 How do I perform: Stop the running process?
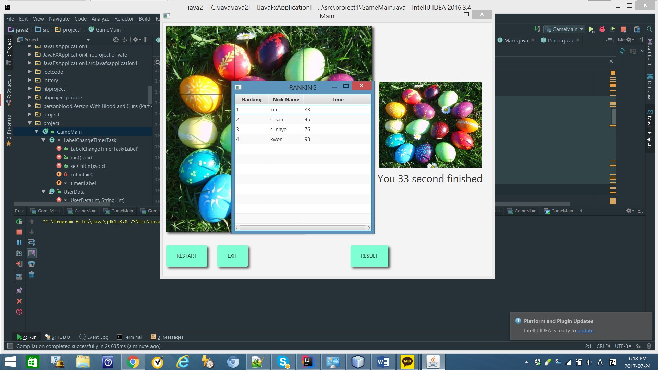[19, 232]
